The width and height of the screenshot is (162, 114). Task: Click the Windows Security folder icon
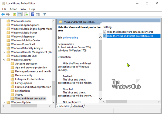(8, 60)
